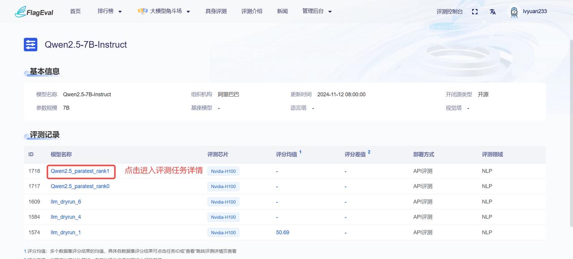Click the user avatar icon

click(x=514, y=12)
